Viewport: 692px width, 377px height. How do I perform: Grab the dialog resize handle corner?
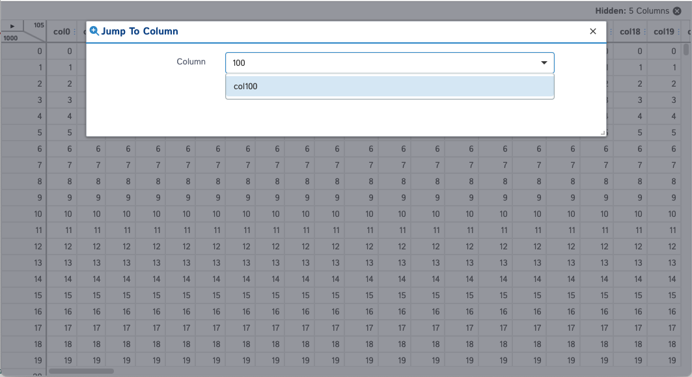[x=603, y=133]
